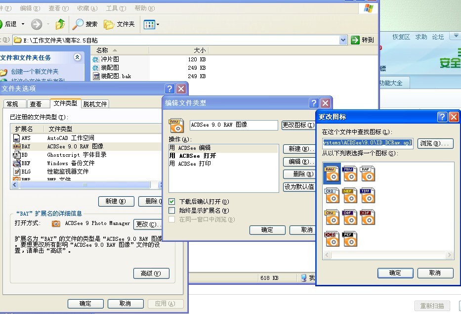This screenshot has width=461, height=314.
Task: Confirm Change Icon dialog with 确定
Action: (395, 273)
